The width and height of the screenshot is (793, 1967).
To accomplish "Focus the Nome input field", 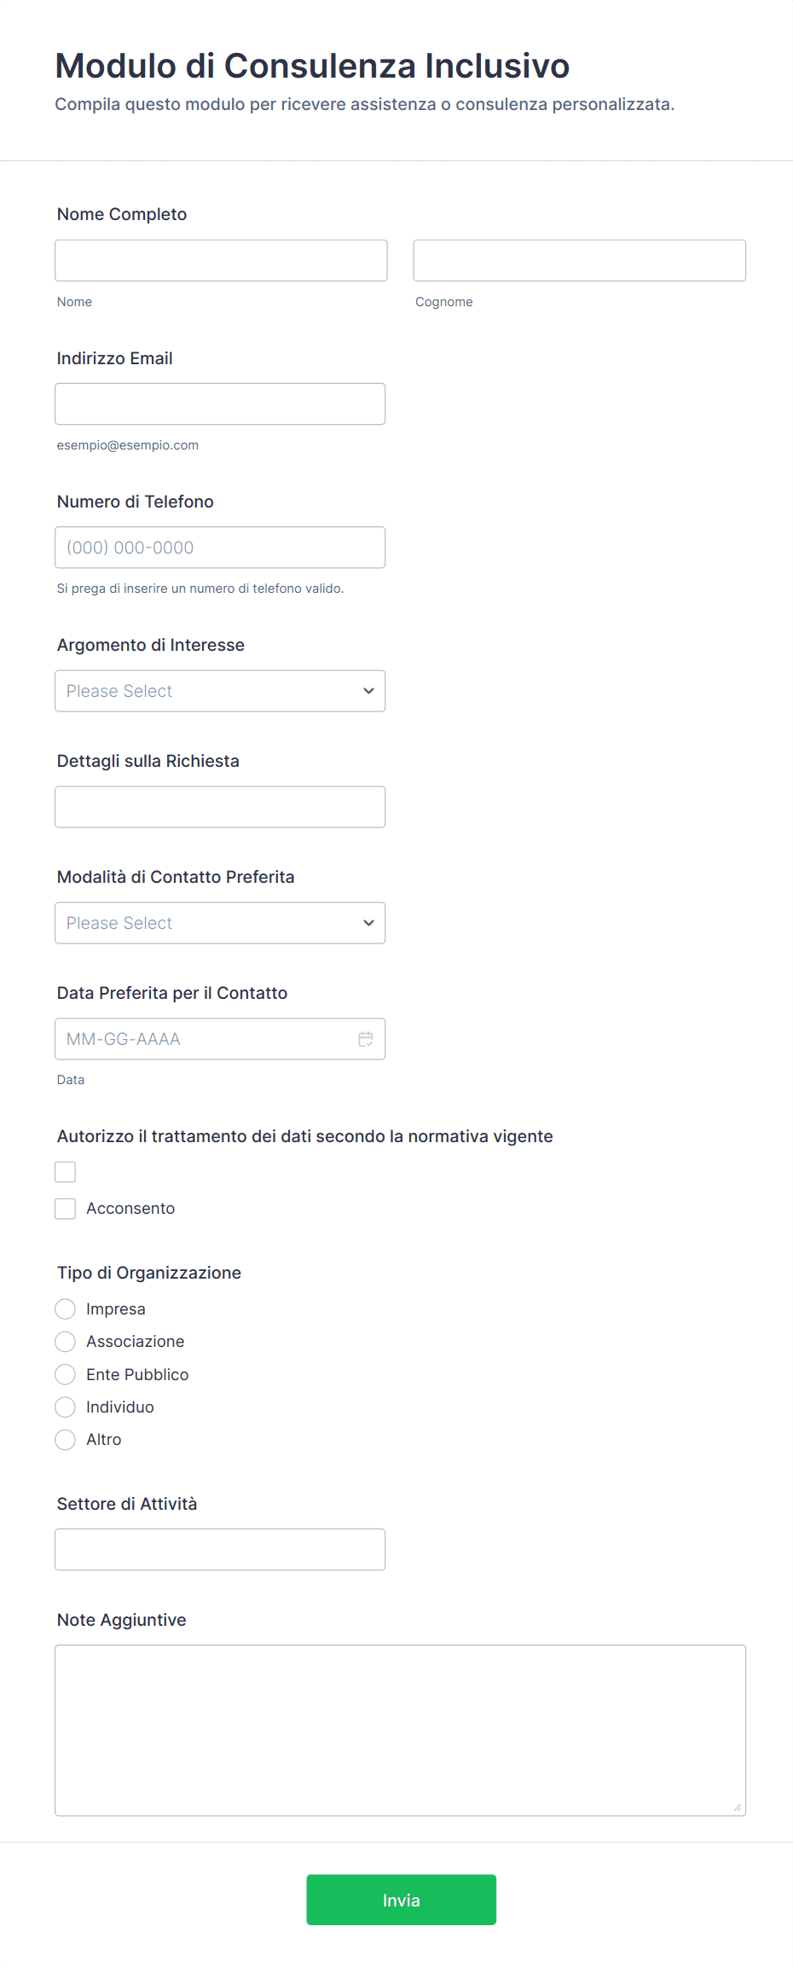I will pyautogui.click(x=221, y=260).
